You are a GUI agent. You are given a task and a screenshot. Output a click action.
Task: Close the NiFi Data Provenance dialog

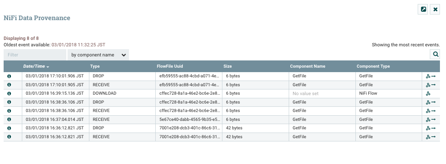click(x=435, y=9)
